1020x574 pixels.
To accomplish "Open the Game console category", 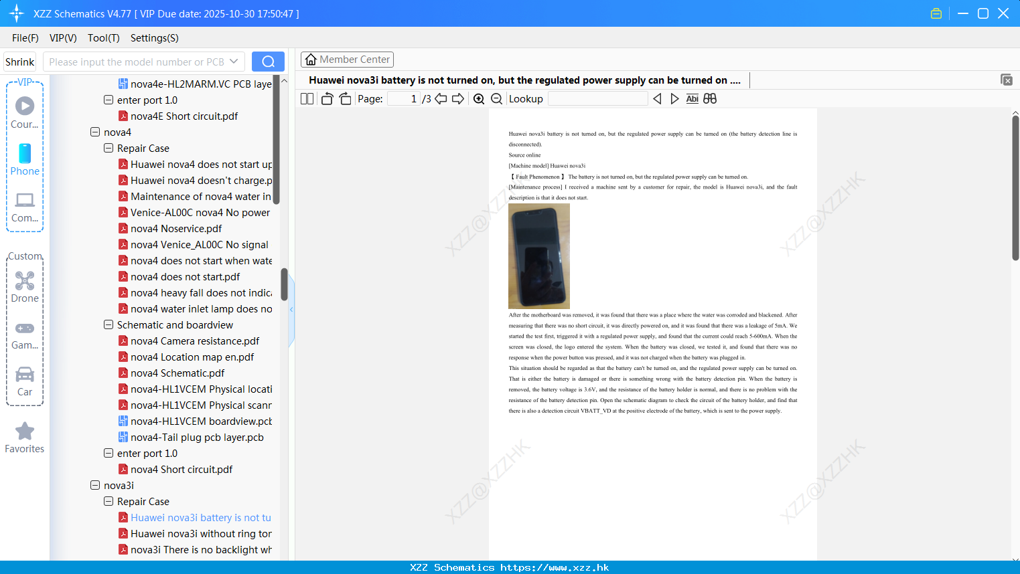I will point(25,335).
